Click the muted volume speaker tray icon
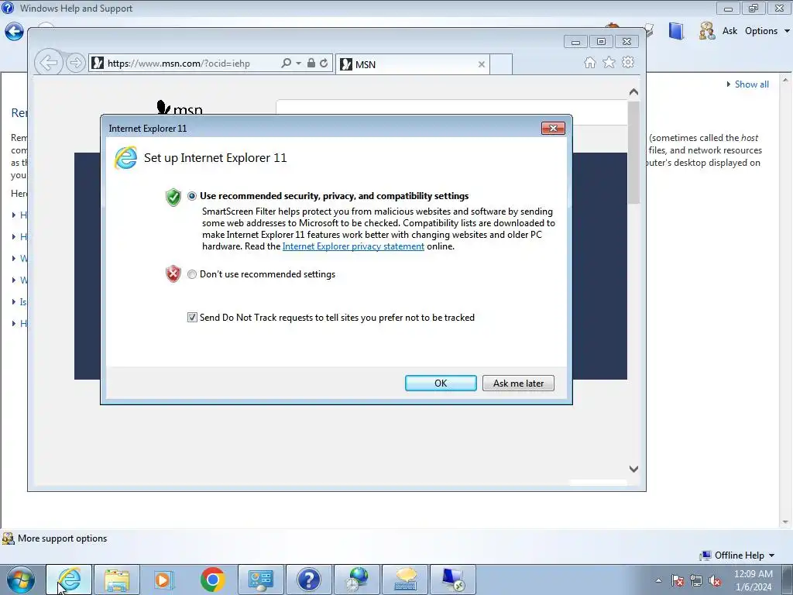Image resolution: width=793 pixels, height=595 pixels. tap(715, 581)
